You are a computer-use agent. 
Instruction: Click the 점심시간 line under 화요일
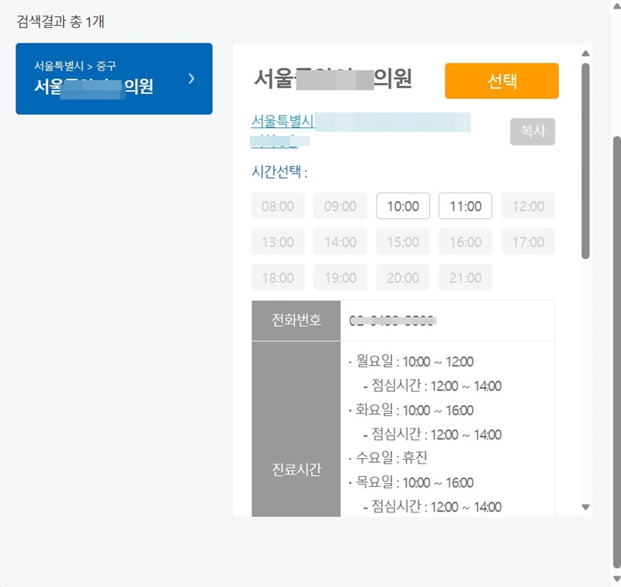coord(432,435)
